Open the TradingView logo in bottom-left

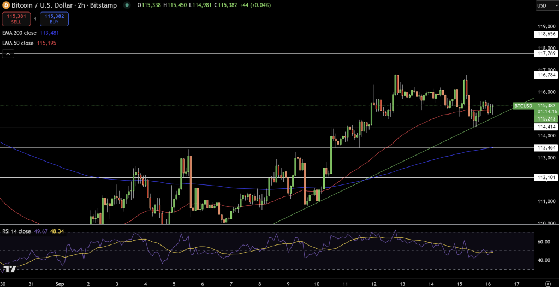pyautogui.click(x=9, y=268)
